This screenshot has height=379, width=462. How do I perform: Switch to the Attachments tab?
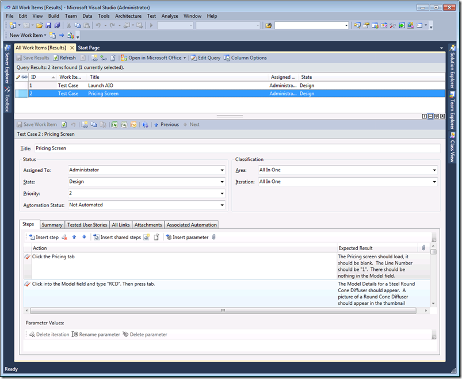click(148, 225)
